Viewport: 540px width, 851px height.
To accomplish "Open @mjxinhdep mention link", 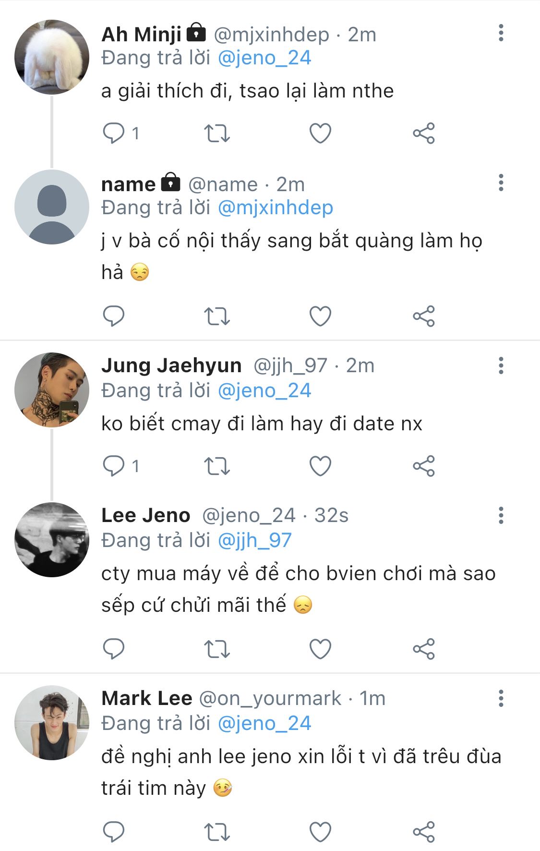I will 275,207.
